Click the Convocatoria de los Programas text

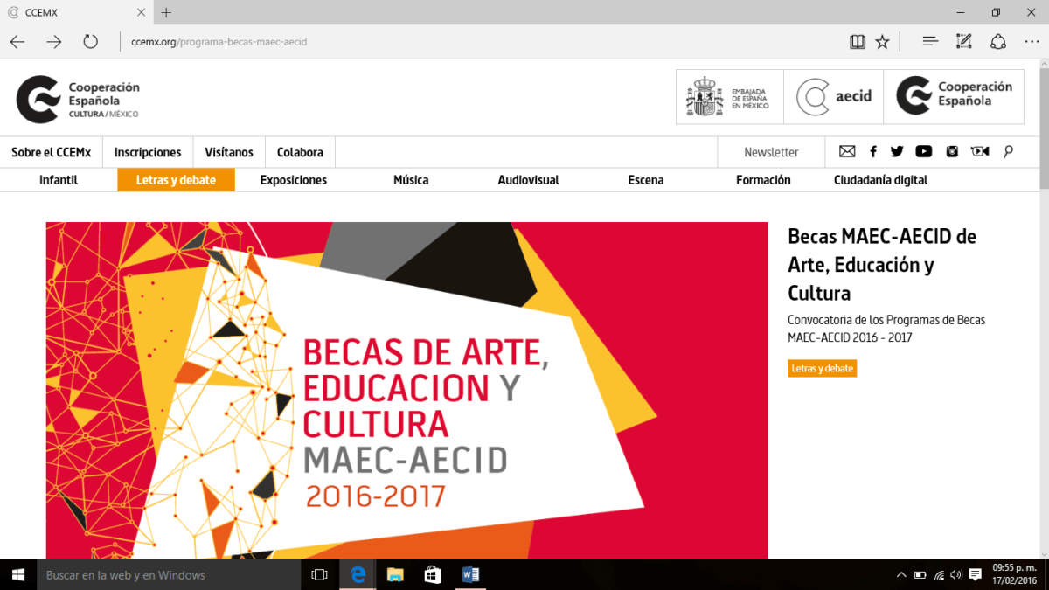pos(886,329)
